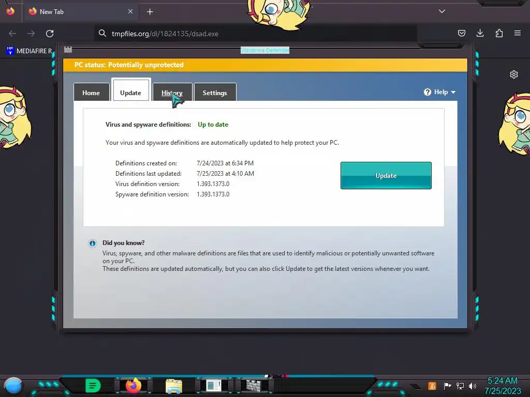Open the History tab
This screenshot has width=530, height=397.
pos(172,93)
